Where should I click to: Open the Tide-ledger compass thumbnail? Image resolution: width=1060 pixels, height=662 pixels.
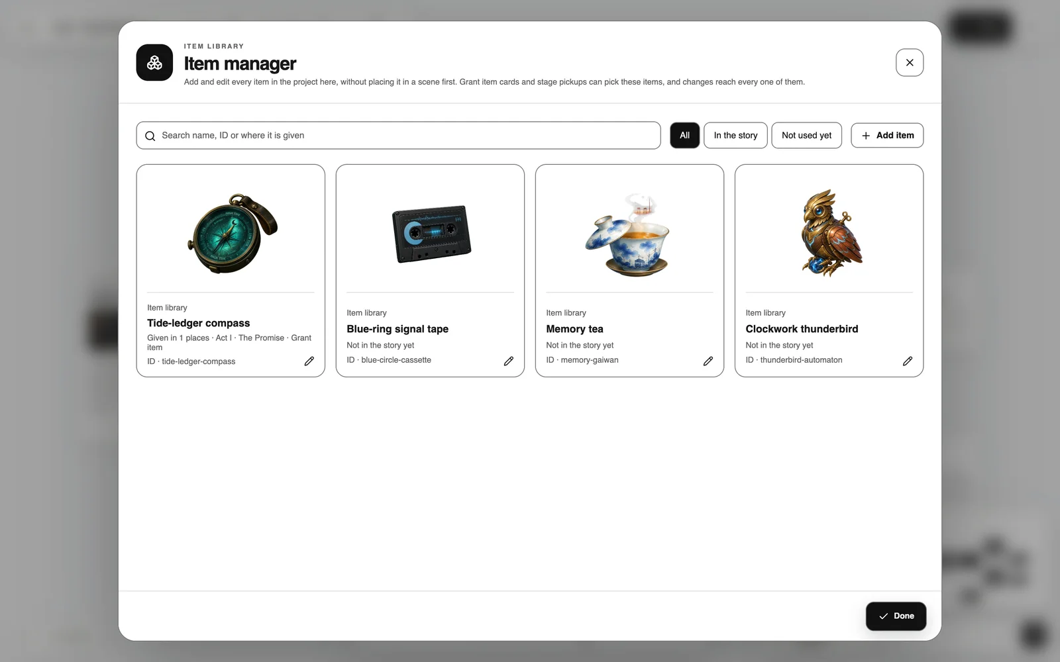(x=232, y=234)
